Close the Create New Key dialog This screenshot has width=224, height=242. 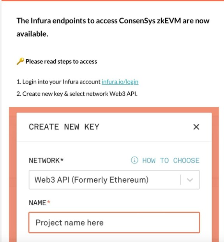(196, 127)
